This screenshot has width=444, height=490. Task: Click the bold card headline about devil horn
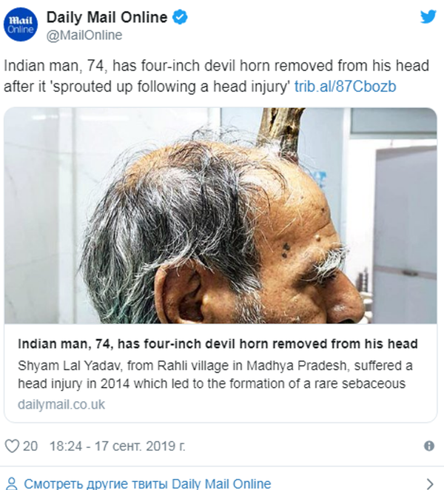pos(218,343)
